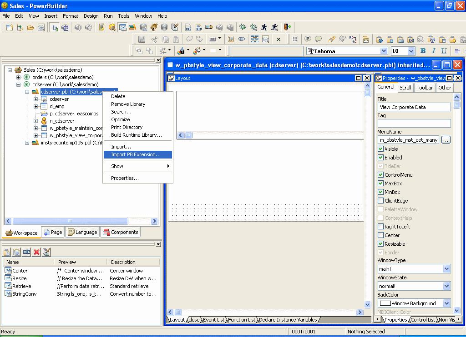Image resolution: width=466 pixels, height=337 pixels.
Task: Toggle the System Tree toolbar icon
Action: [55, 28]
